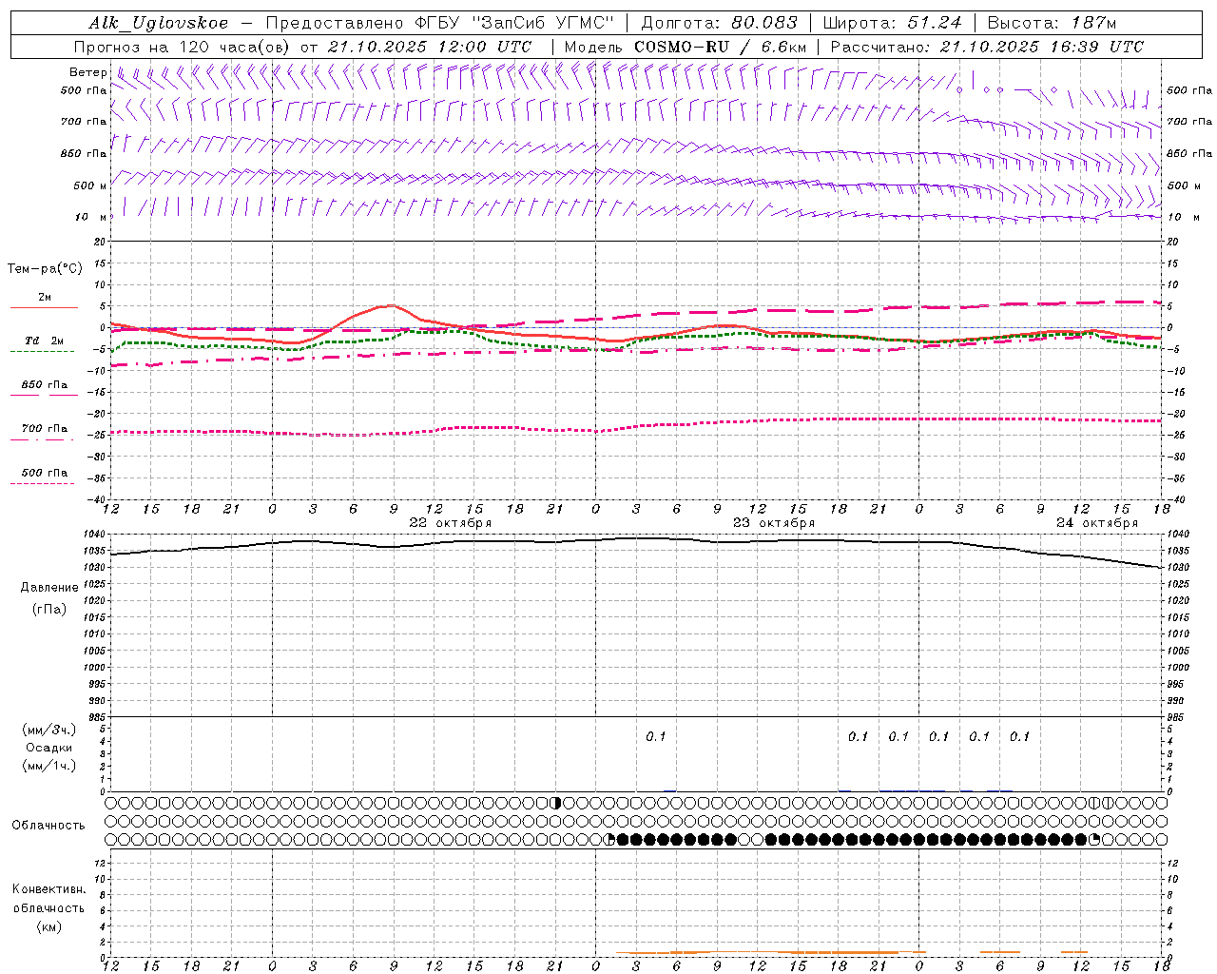Click the dotted line swatch under legend '500 гПа'
Image resolution: width=1217 pixels, height=974 pixels.
(x=43, y=483)
